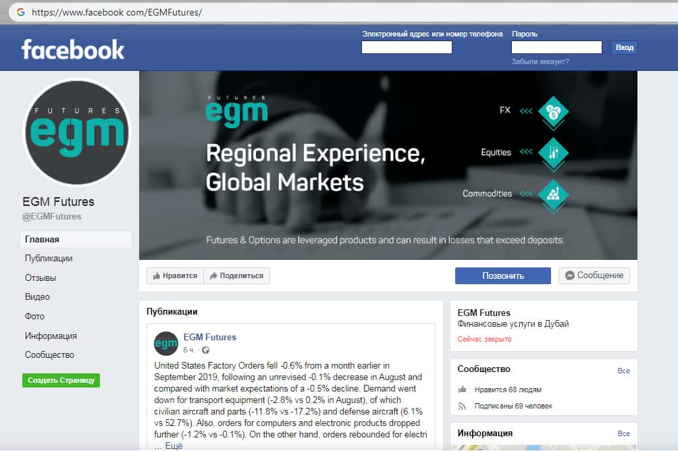Viewport: 678px width, 451px height.
Task: Click the globe privacy icon on the post
Action: tap(206, 350)
